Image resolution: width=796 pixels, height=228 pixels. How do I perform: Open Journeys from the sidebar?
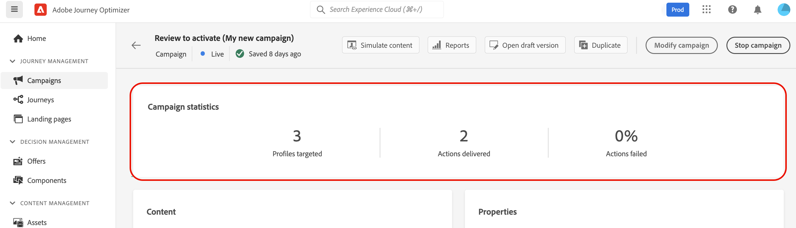point(40,100)
